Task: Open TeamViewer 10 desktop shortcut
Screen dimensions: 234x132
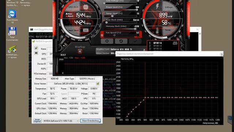Action: [x=12, y=16]
